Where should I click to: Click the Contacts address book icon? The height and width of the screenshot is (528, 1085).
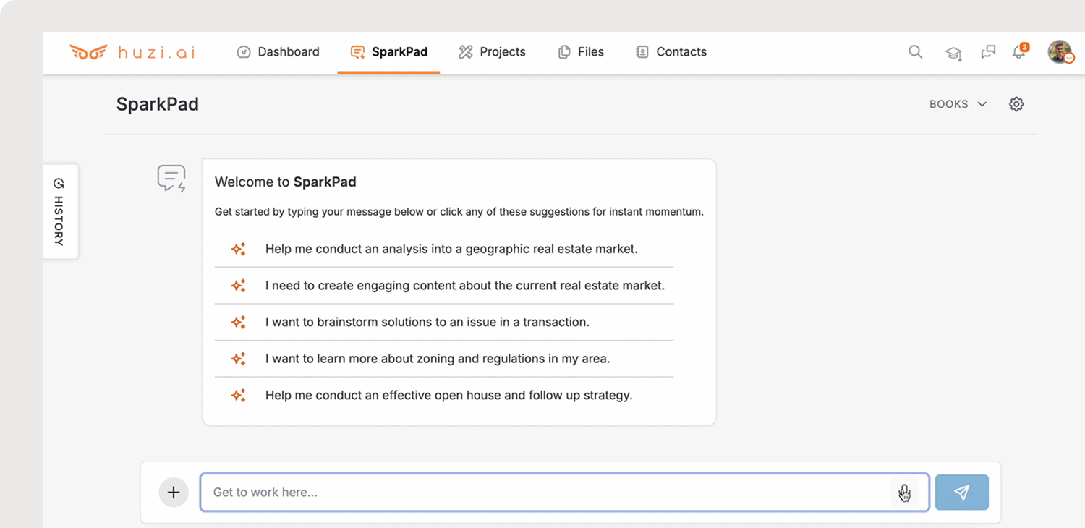(x=642, y=52)
